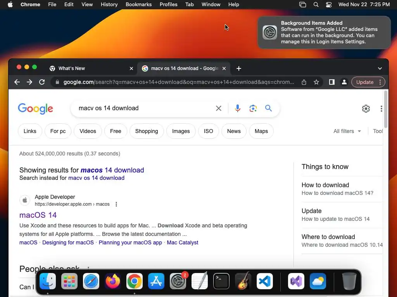The width and height of the screenshot is (397, 297).
Task: Open a new Chrome tab
Action: (238, 68)
